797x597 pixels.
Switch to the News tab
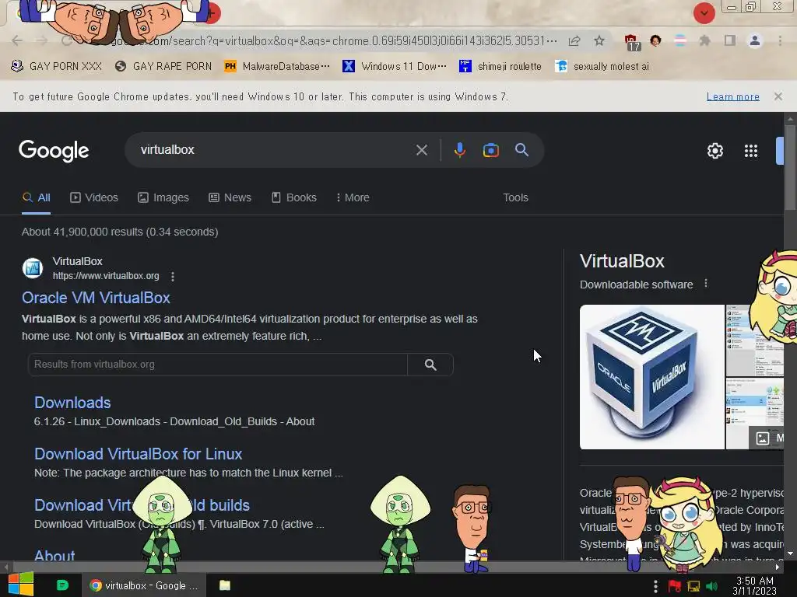coord(230,197)
